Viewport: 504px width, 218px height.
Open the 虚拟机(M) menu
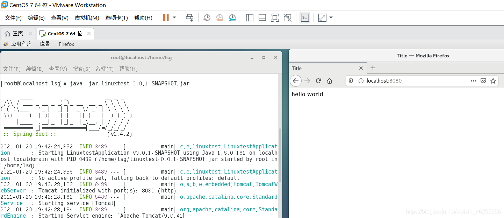[87, 18]
